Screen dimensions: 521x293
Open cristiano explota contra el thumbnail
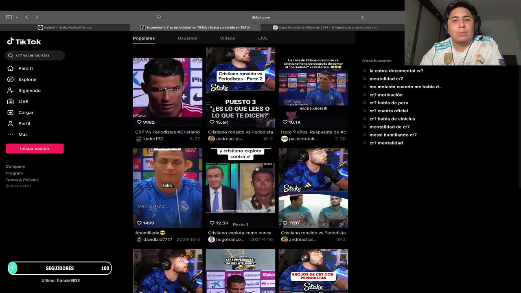[x=240, y=188]
